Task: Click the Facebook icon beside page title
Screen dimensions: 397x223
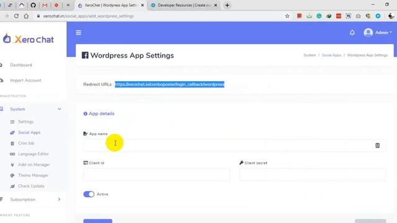Action: click(x=85, y=55)
